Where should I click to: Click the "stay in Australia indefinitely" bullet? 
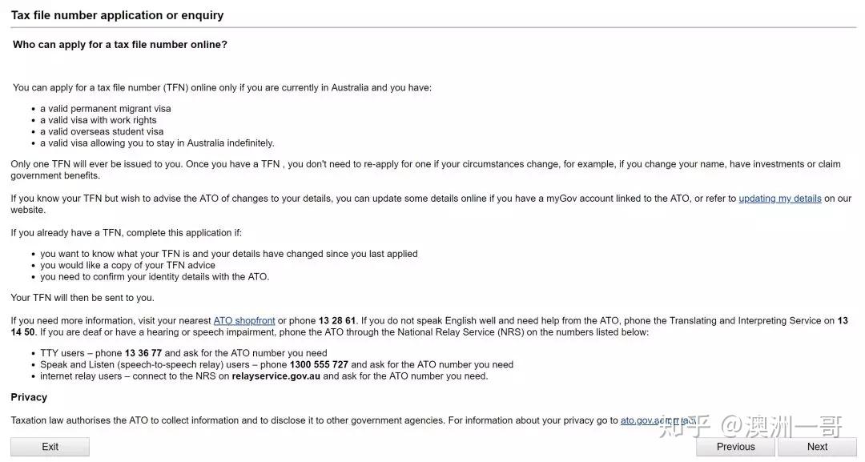(x=157, y=143)
